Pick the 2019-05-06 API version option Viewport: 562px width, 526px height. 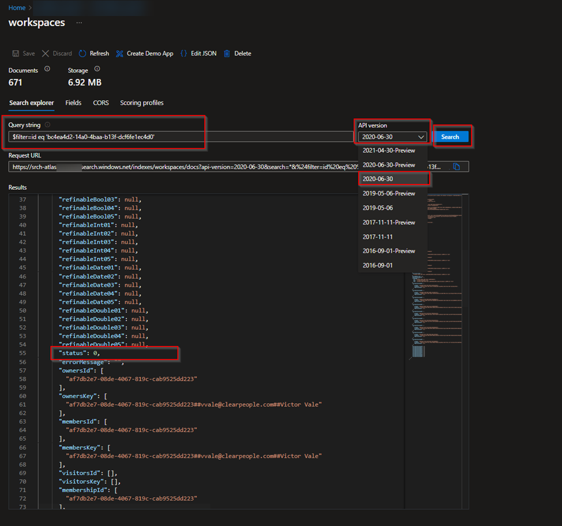pos(378,208)
